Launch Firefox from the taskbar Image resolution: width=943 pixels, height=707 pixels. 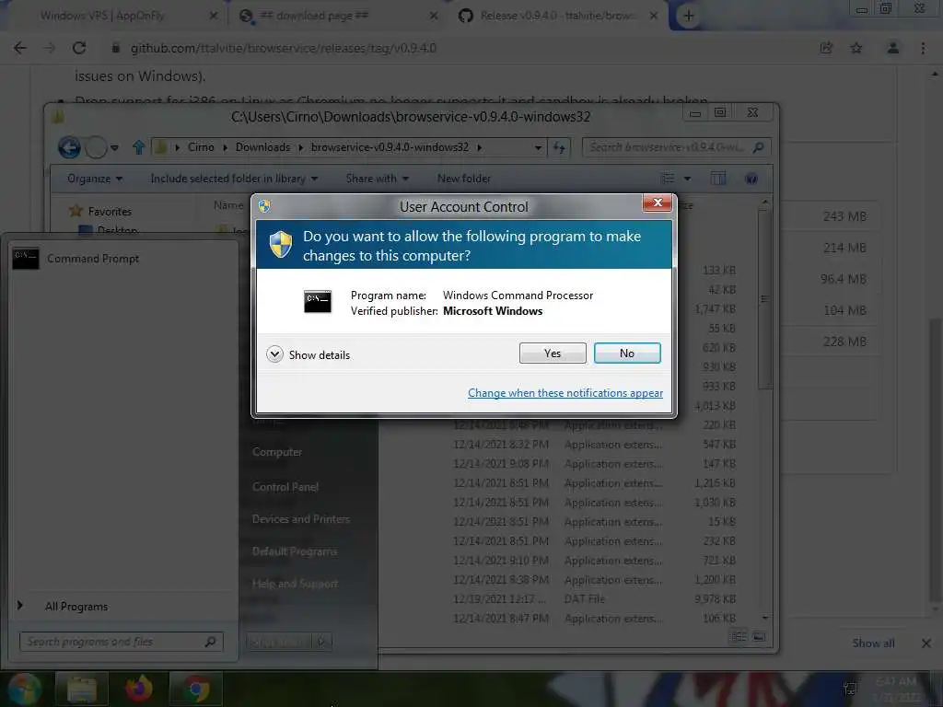tap(139, 689)
